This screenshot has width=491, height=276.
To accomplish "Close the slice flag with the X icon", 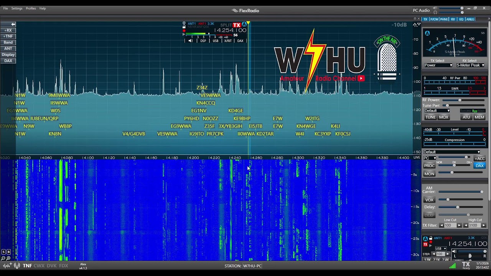I will (x=184, y=23).
